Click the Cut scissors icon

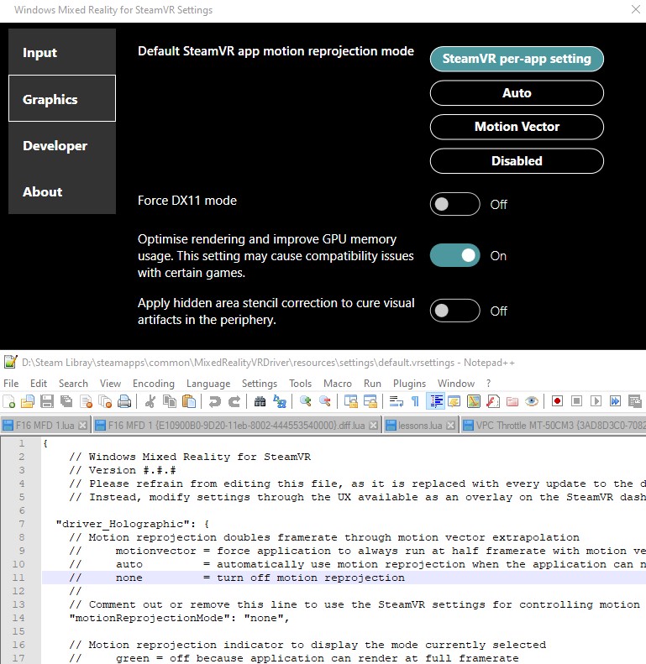[150, 401]
